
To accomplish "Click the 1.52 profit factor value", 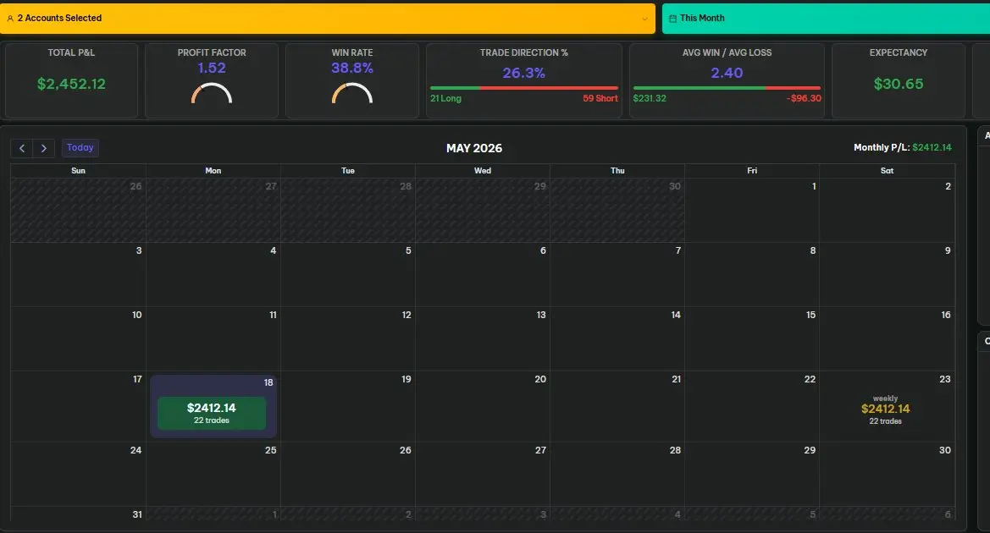I will click(212, 69).
